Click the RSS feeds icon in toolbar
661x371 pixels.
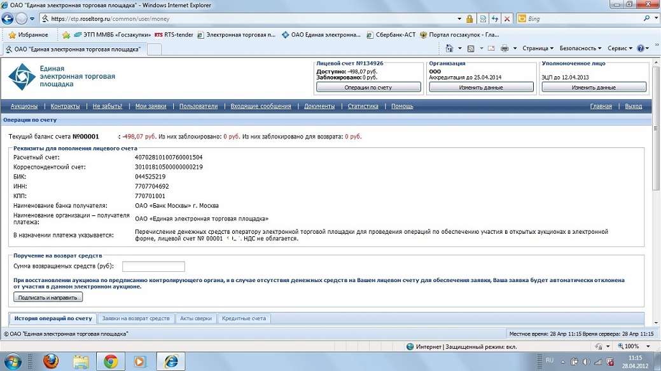[x=471, y=48]
